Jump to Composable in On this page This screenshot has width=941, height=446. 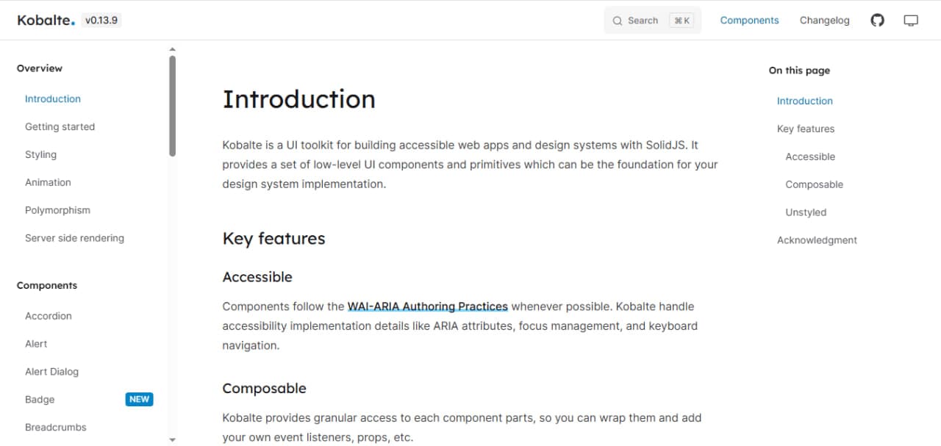(814, 184)
